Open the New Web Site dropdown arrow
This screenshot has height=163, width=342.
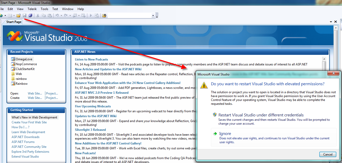coord(5,16)
